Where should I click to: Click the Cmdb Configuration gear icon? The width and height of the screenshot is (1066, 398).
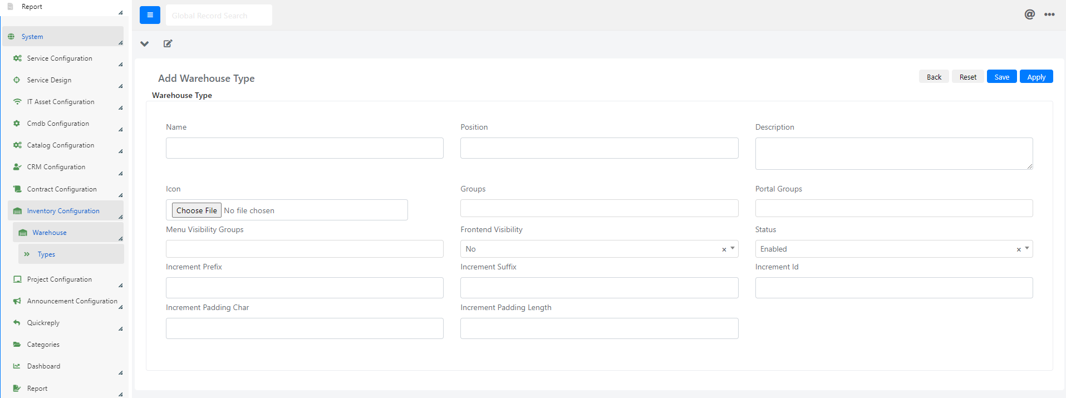[17, 123]
